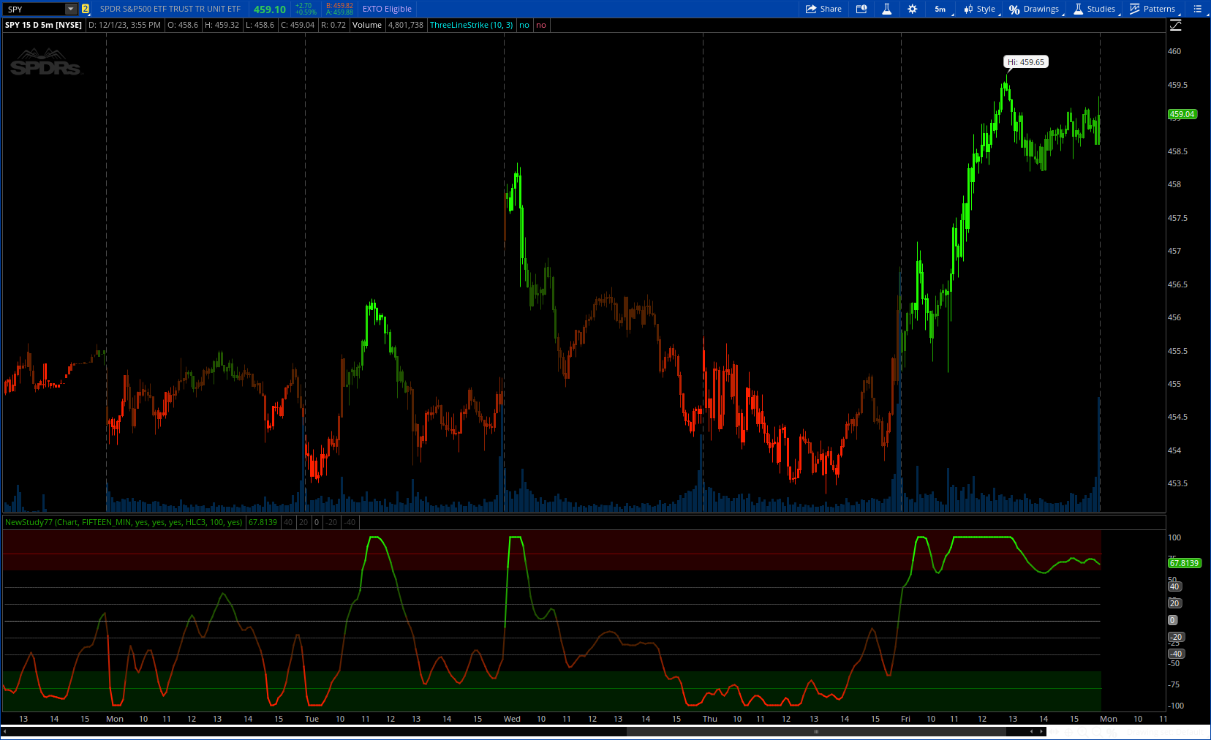This screenshot has height=740, width=1211.
Task: Click the 40 value in study header
Action: coord(288,522)
